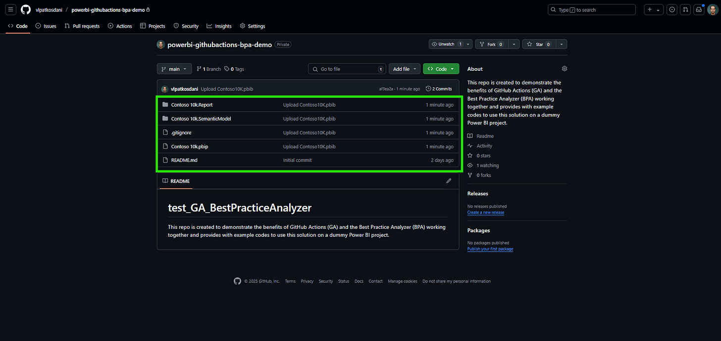721x341 pixels.
Task: Open About settings gear icon
Action: [x=564, y=69]
